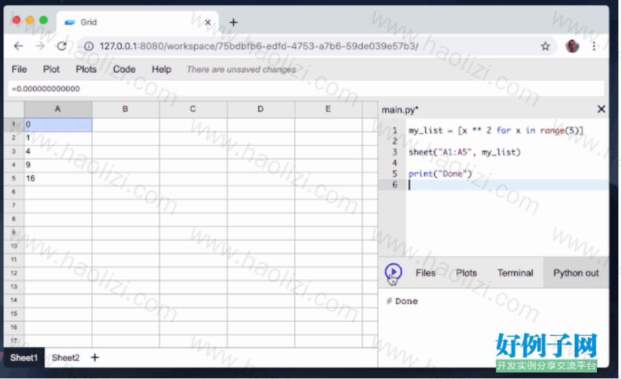Select cell A3 containing 4
This screenshot has height=379, width=621.
[58, 151]
